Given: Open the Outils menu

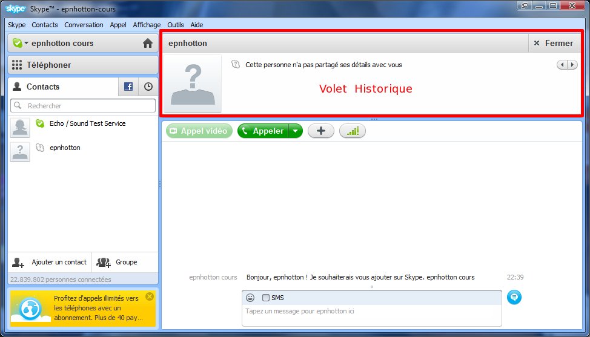Looking at the screenshot, I should click(x=176, y=25).
